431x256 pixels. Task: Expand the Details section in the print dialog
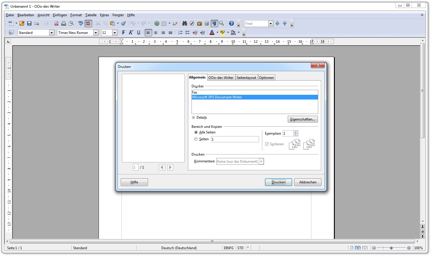pos(194,117)
